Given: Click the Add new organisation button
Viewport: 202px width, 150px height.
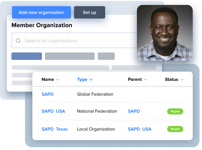Looking at the screenshot, I should [x=41, y=12].
